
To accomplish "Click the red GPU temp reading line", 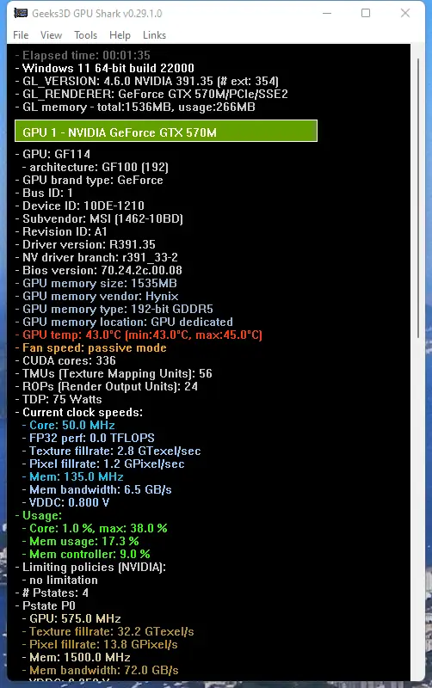I will (139, 335).
